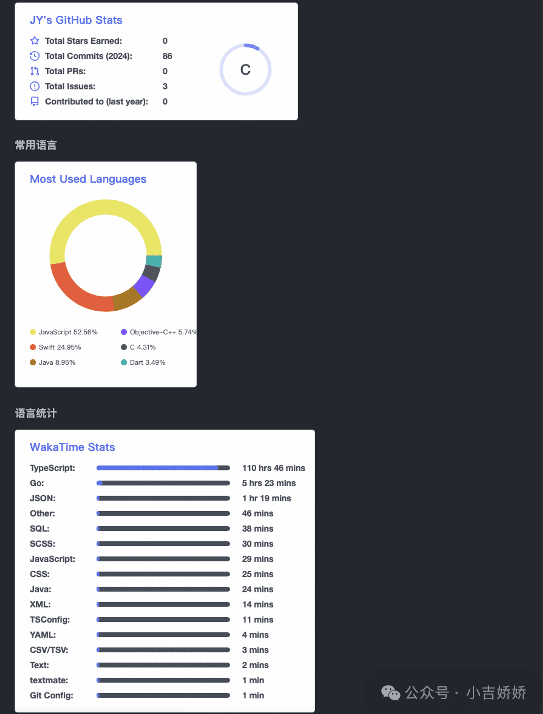Click the text Objective-C++ 5.74%
Image resolution: width=543 pixels, height=714 pixels.
click(x=163, y=332)
